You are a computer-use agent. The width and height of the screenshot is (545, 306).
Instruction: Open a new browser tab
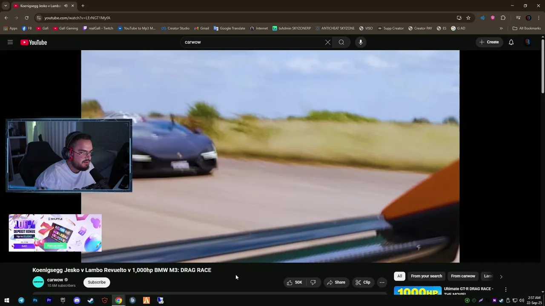[83, 6]
